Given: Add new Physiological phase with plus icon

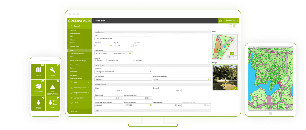Looking at the screenshot, I should click(209, 79).
